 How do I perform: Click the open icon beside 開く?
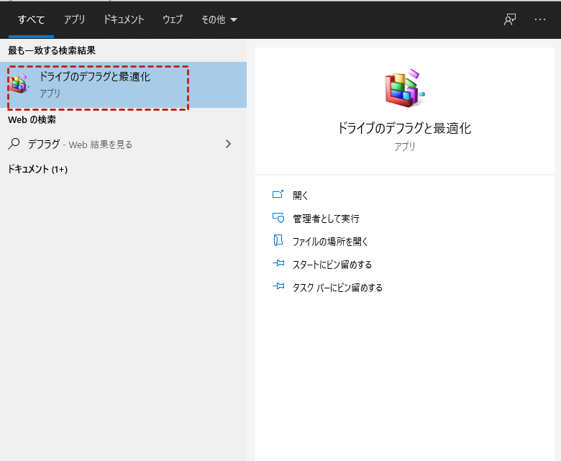click(x=278, y=194)
